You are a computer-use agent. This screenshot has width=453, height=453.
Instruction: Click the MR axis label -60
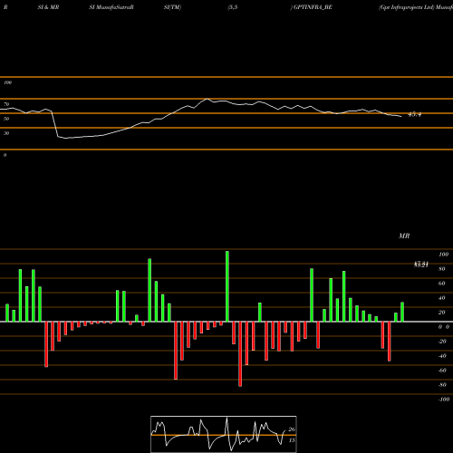pyautogui.click(x=442, y=371)
